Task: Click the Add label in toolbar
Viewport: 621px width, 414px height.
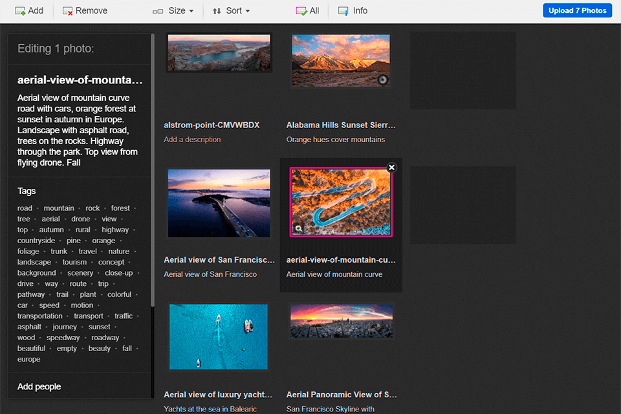Action: [36, 11]
